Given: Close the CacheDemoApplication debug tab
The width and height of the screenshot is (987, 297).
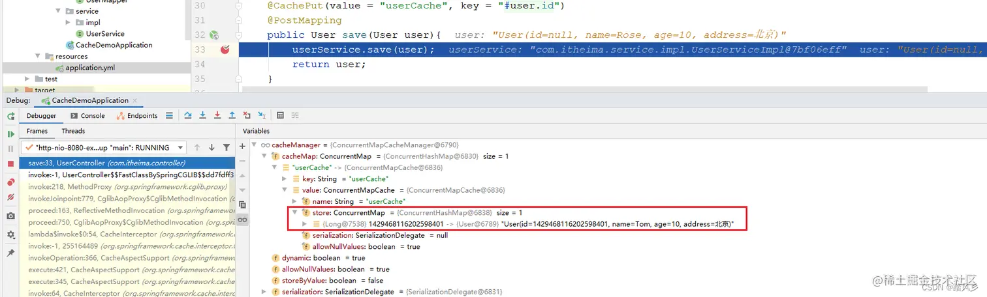Looking at the screenshot, I should (x=135, y=100).
